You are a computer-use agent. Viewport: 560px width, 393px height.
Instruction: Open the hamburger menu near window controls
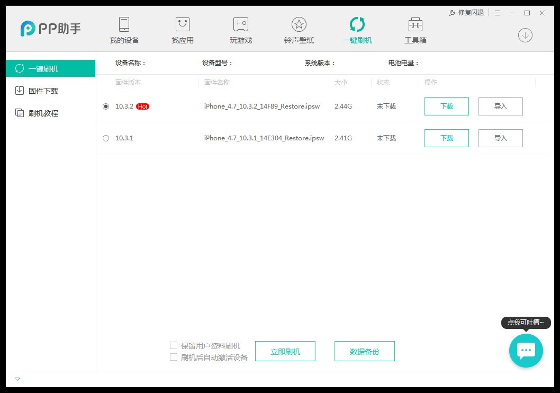[497, 13]
